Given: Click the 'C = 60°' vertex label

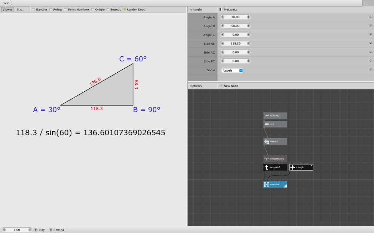Looking at the screenshot, I should pos(133,59).
